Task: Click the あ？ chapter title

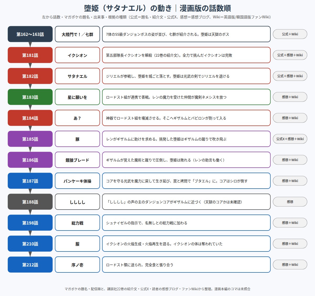Action: (x=77, y=118)
